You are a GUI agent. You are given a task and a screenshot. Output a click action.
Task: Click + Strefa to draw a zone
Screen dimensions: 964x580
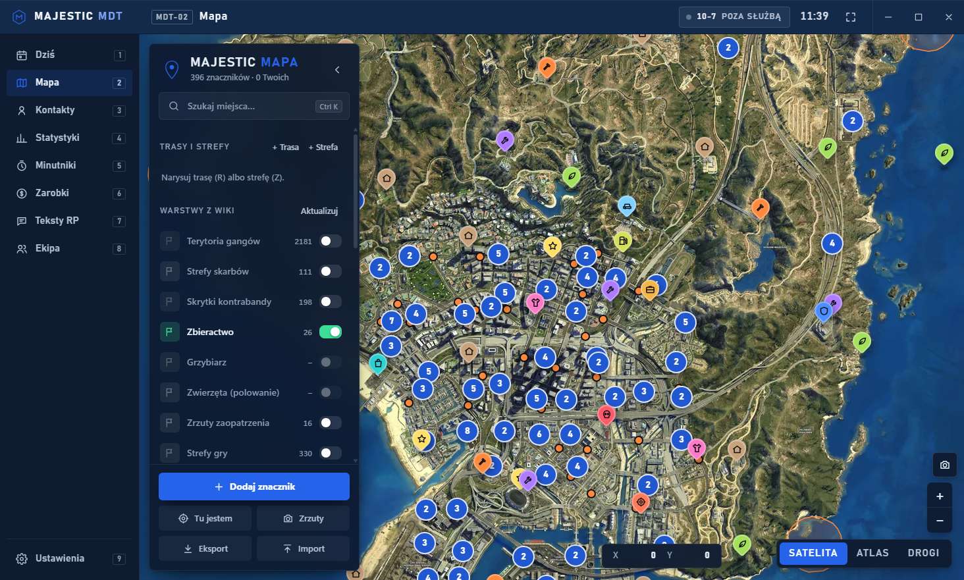coord(323,147)
